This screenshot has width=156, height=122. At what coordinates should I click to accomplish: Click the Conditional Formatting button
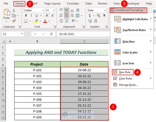(x=128, y=10)
